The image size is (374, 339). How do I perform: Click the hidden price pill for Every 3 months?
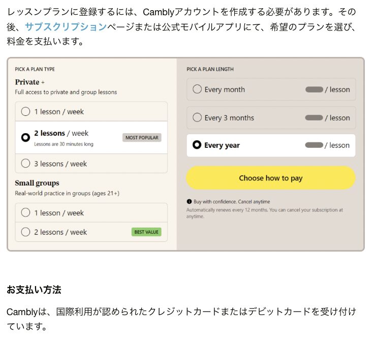point(314,117)
